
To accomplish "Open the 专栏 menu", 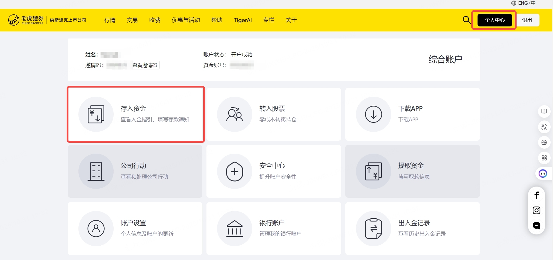I will tap(269, 20).
